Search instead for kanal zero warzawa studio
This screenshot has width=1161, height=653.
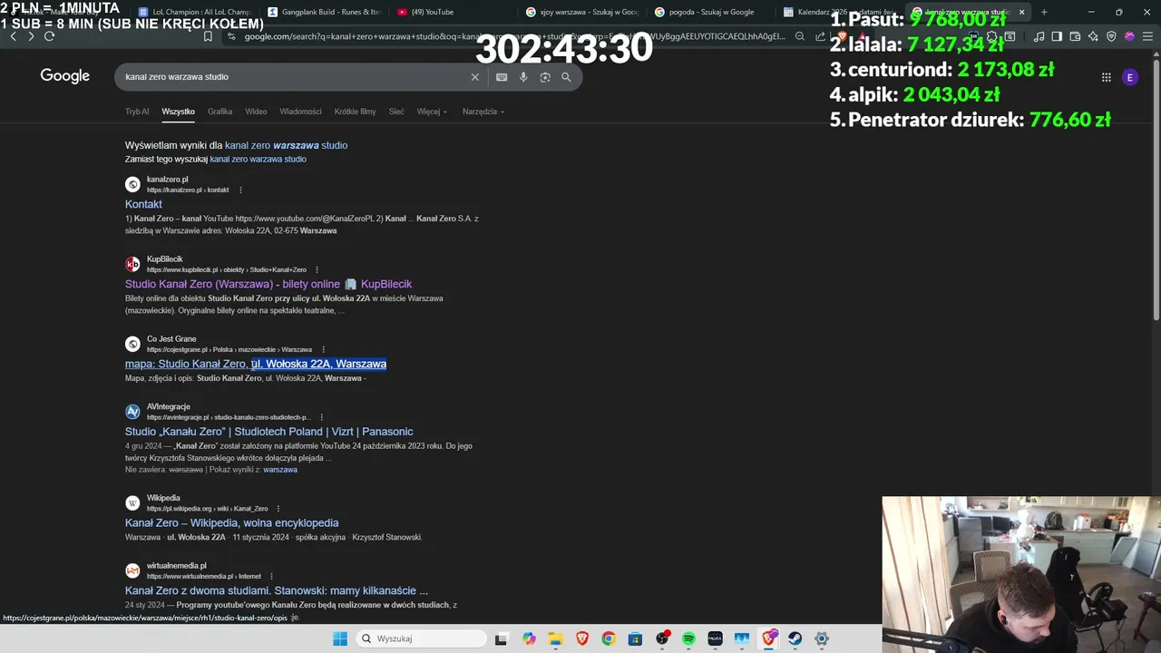point(258,159)
